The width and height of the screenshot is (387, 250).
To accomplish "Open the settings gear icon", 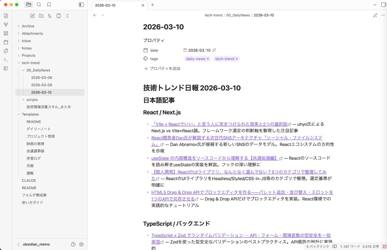I will (81, 244).
